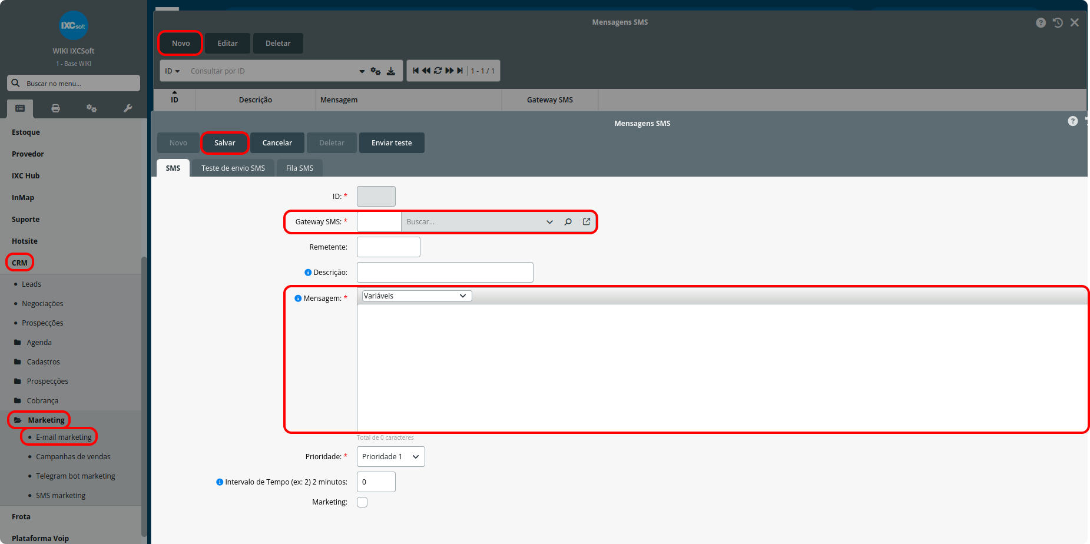Focus the Buscar no menu search field

click(x=74, y=83)
